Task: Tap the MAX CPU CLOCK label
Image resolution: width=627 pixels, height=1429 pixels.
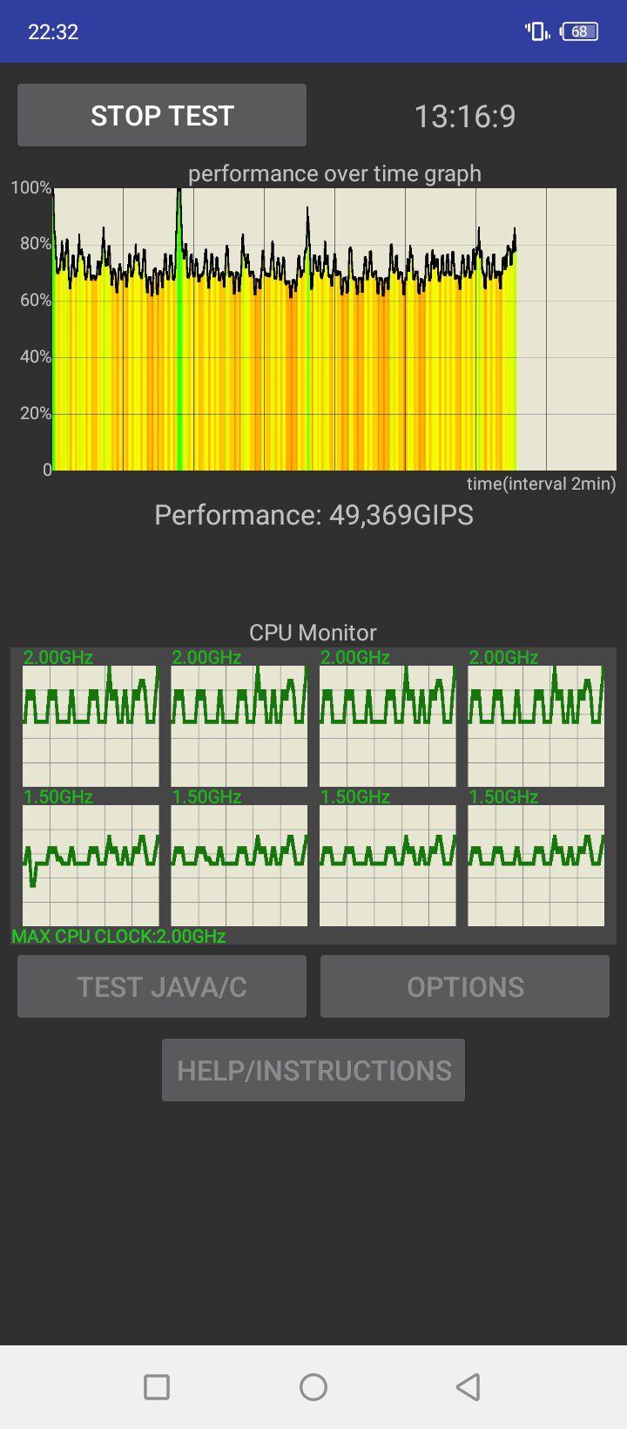Action: [119, 937]
